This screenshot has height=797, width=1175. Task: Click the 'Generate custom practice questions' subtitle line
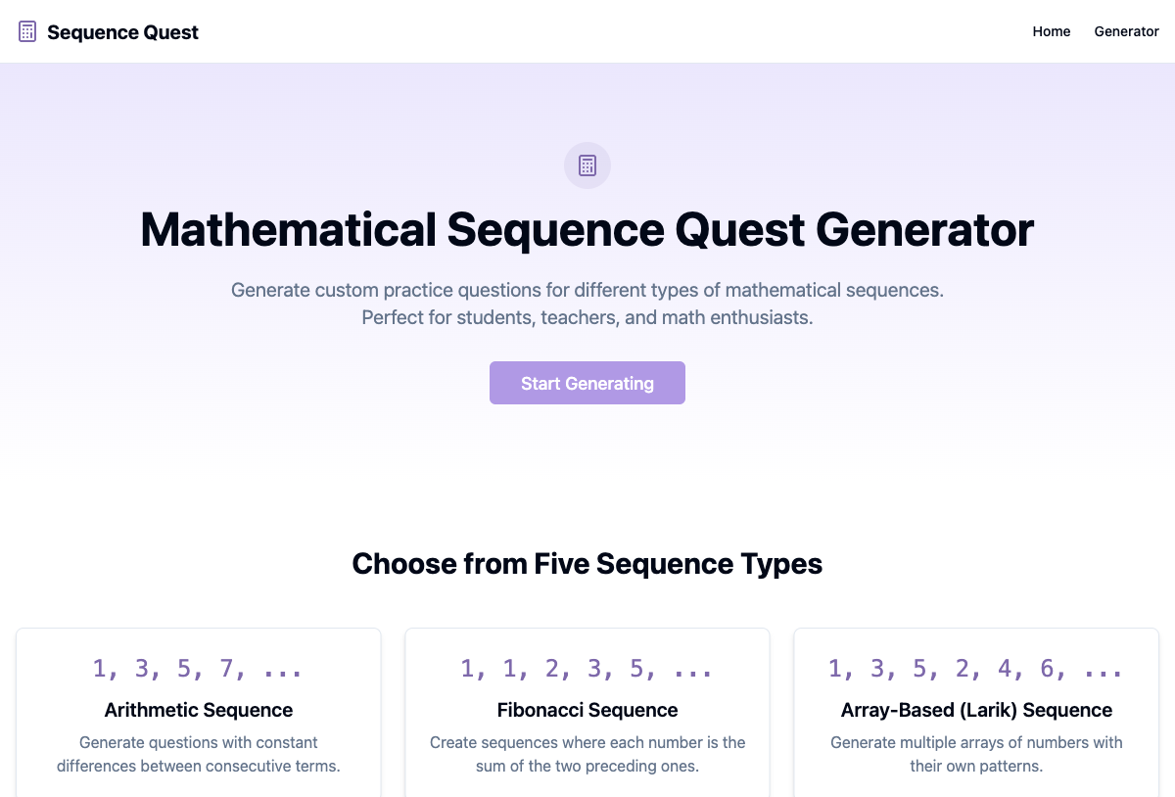coord(587,290)
